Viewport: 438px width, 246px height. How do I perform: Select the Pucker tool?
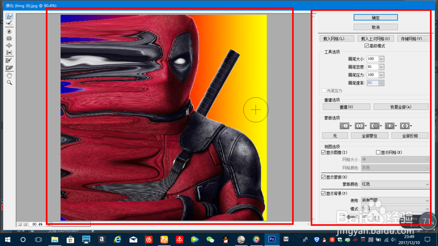point(9,38)
